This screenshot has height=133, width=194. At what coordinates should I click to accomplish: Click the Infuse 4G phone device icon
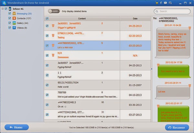pyautogui.click(x=10, y=9)
